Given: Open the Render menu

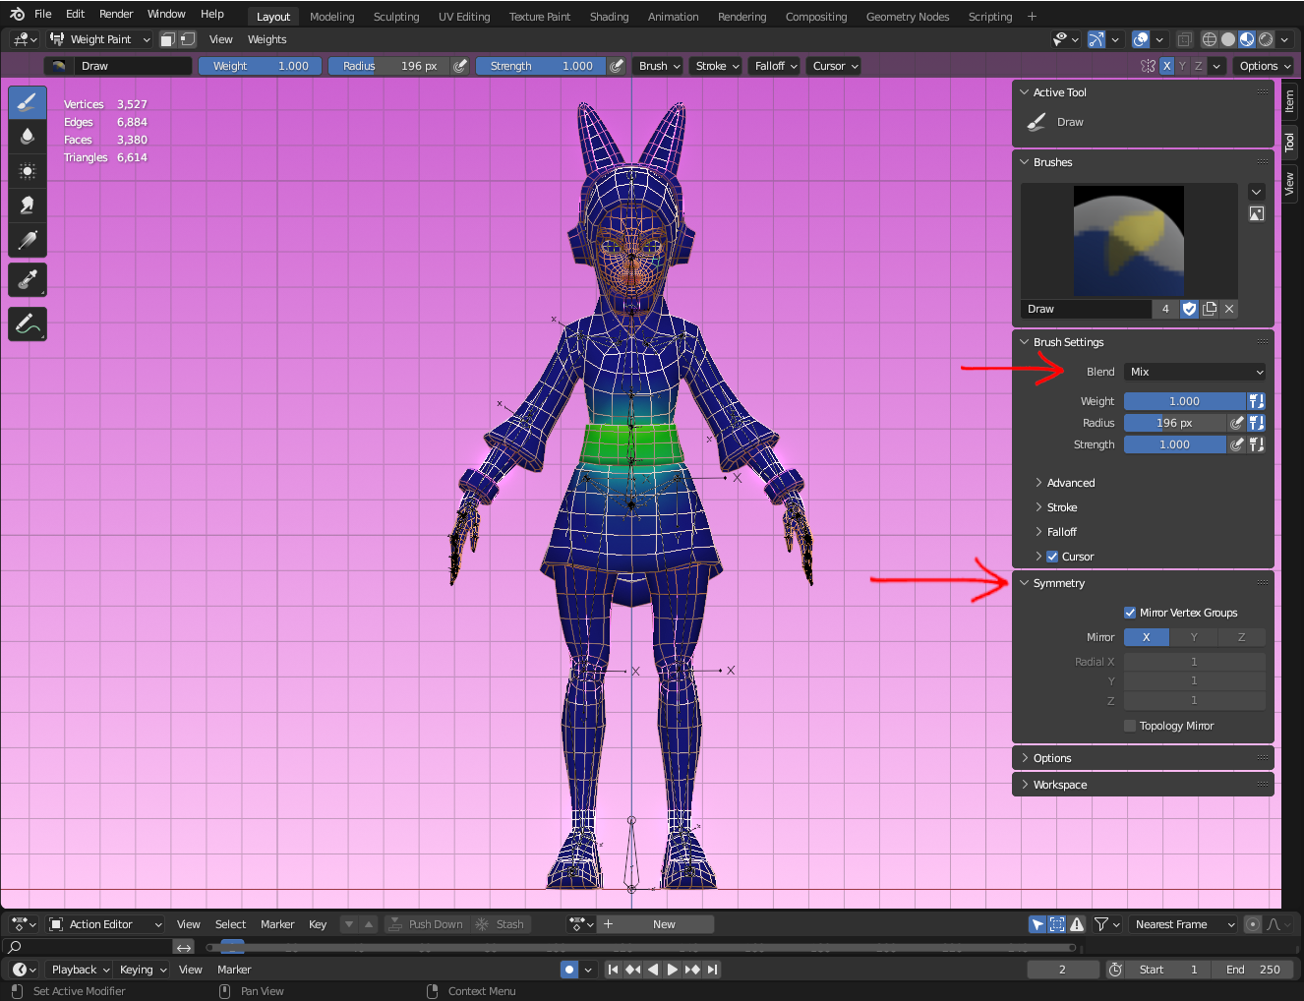Looking at the screenshot, I should coord(116,14).
